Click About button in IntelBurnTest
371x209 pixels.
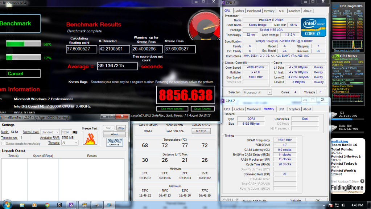coord(114,134)
